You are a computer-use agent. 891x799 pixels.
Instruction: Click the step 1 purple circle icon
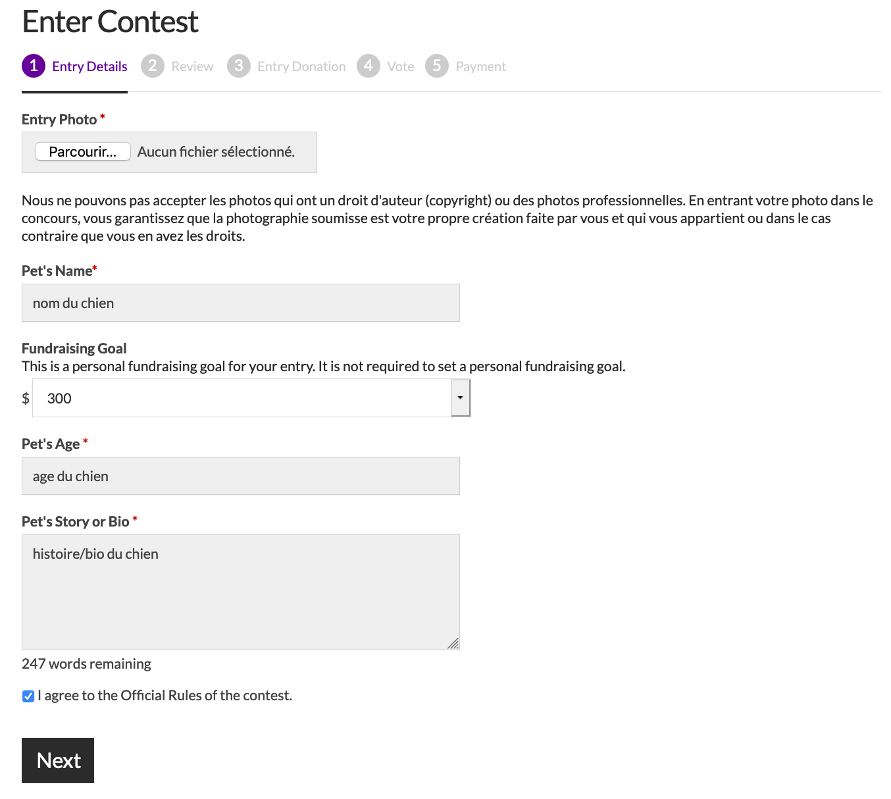[x=34, y=66]
